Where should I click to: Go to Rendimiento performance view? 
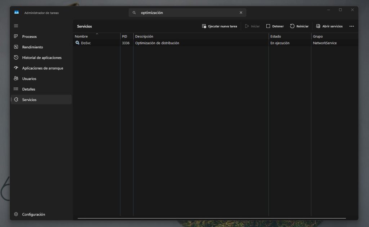point(32,47)
